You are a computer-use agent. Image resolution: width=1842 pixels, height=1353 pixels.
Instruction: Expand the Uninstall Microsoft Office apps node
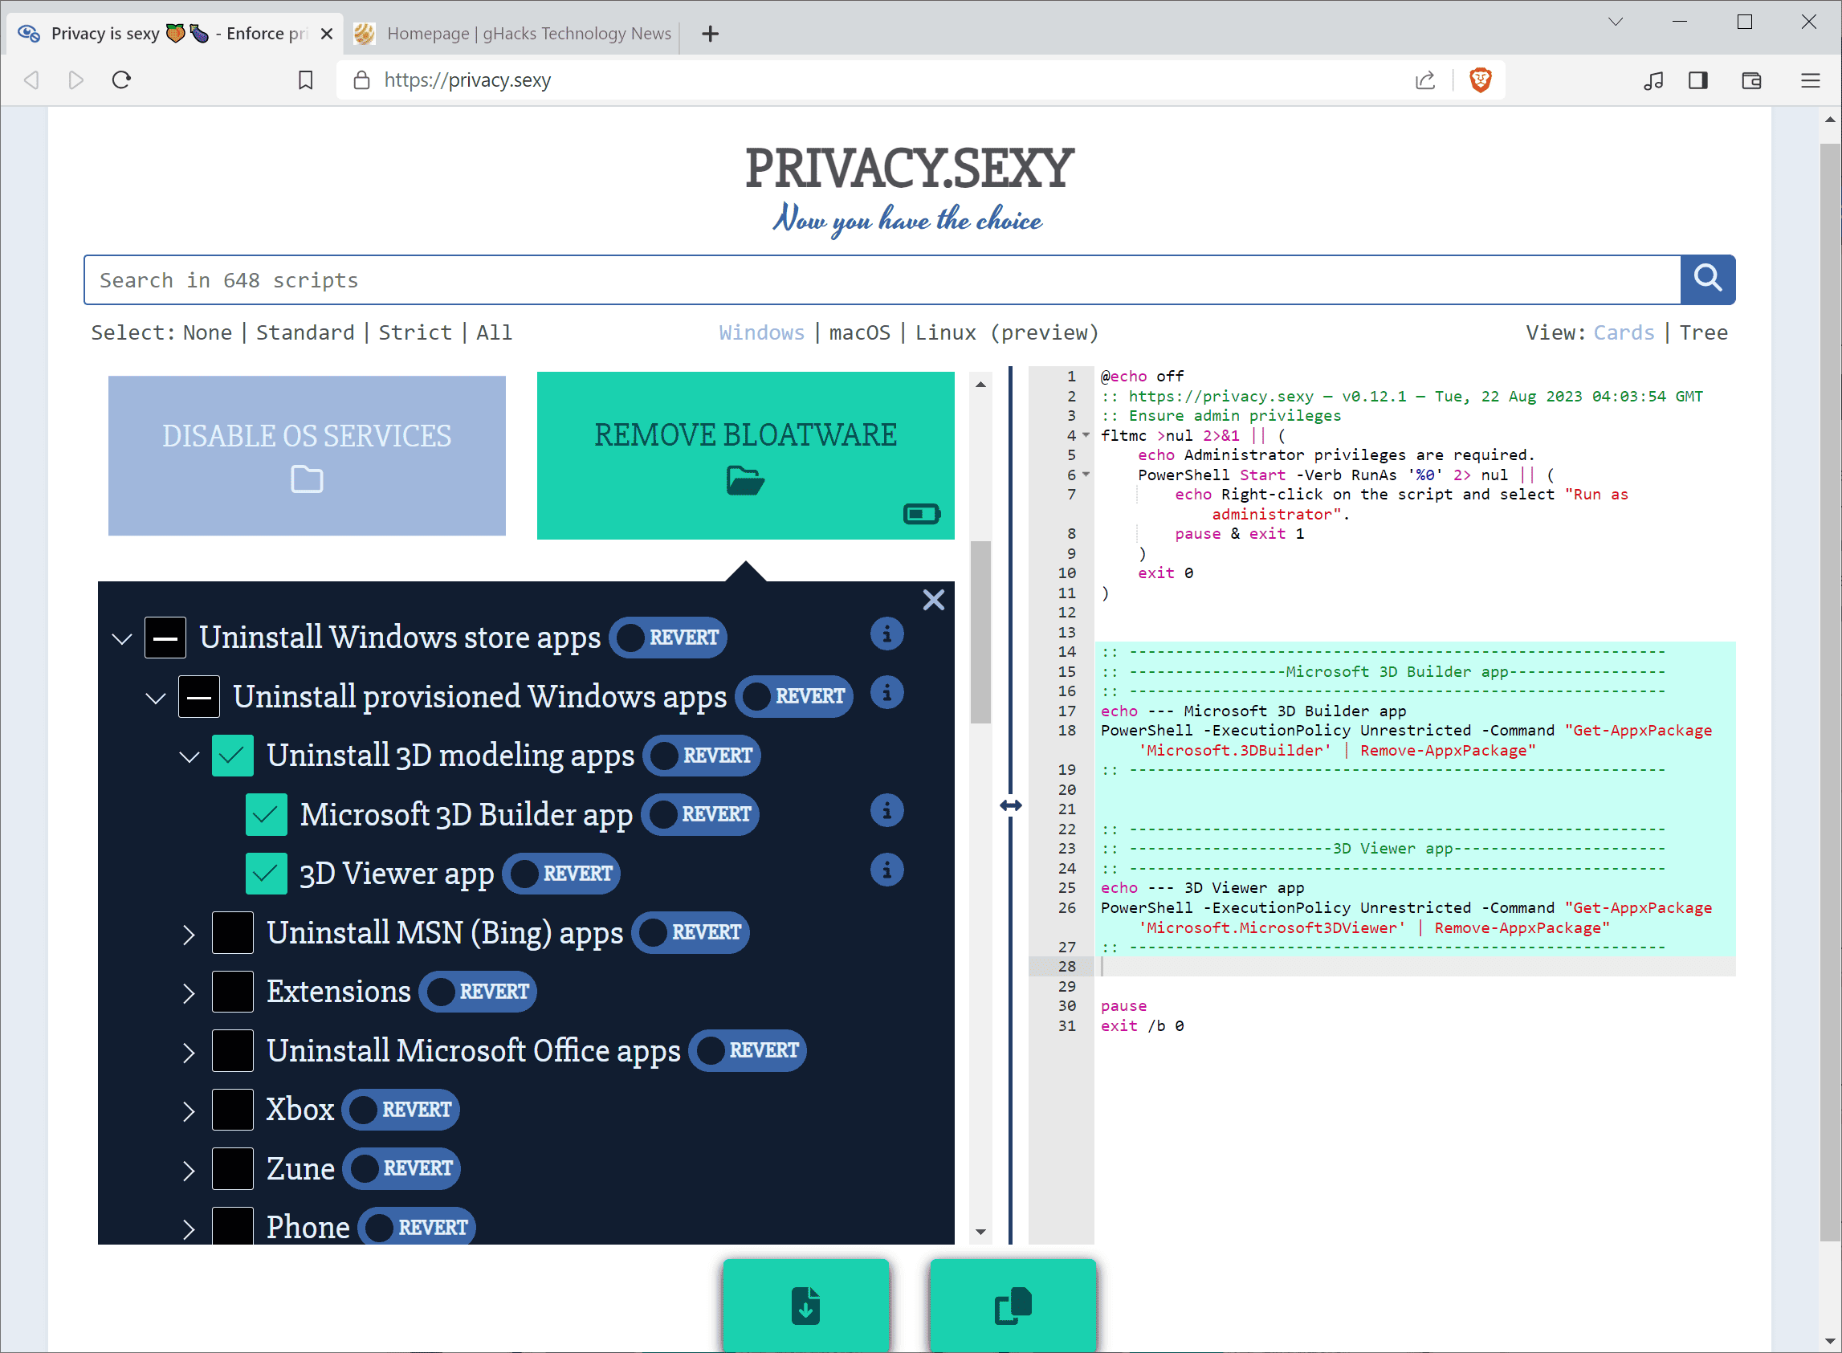point(189,1052)
